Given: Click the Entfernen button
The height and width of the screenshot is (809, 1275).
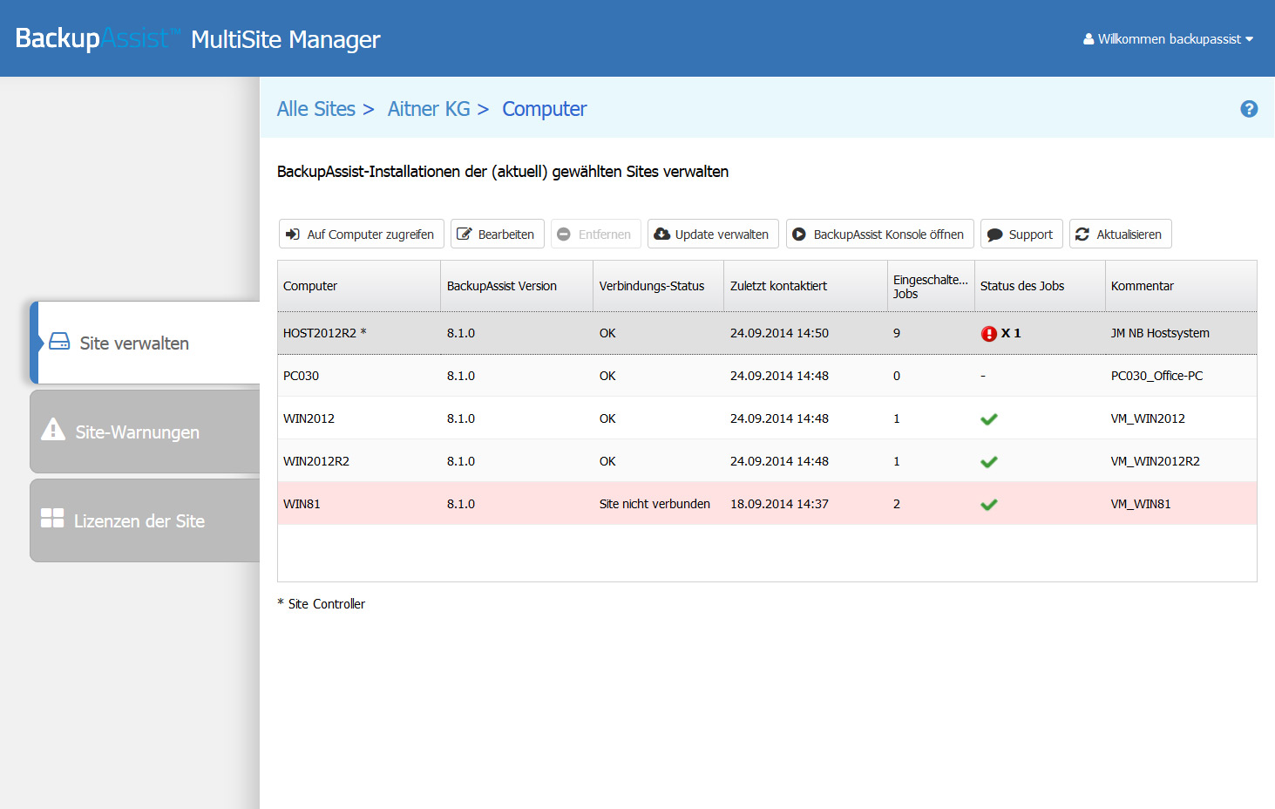Looking at the screenshot, I should [x=596, y=234].
